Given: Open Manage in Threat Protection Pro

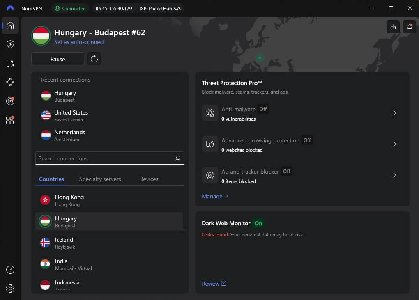Looking at the screenshot, I should [x=212, y=196].
